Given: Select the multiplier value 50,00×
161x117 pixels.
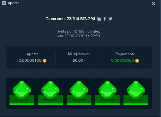Looking at the screenshot, I should [79, 60].
